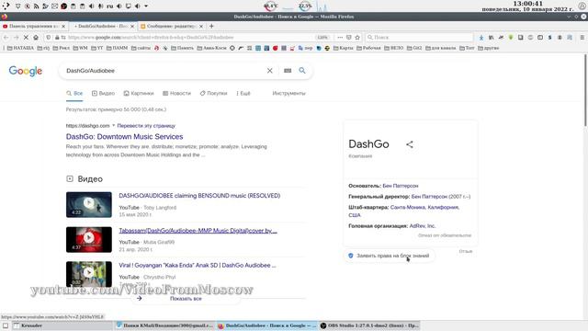Open Санта-Моника, Калифорния headquarters link

pos(424,207)
